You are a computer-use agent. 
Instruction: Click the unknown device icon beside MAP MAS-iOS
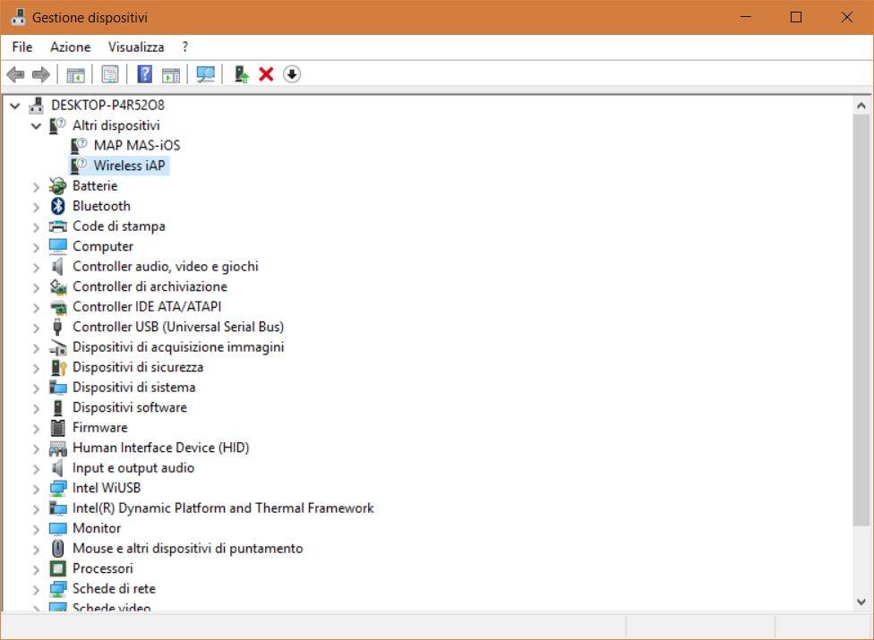pos(79,145)
